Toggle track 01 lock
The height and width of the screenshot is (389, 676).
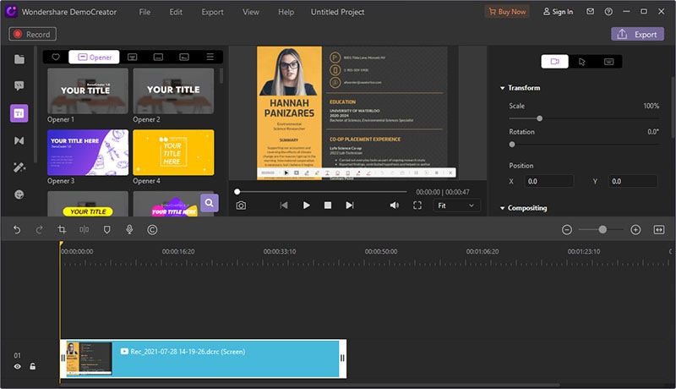(x=32, y=366)
